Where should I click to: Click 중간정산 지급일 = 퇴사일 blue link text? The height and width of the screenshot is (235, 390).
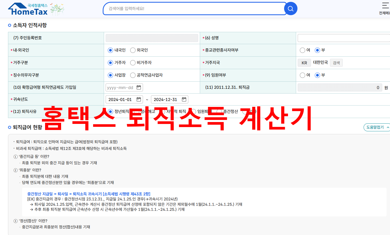click(89, 194)
